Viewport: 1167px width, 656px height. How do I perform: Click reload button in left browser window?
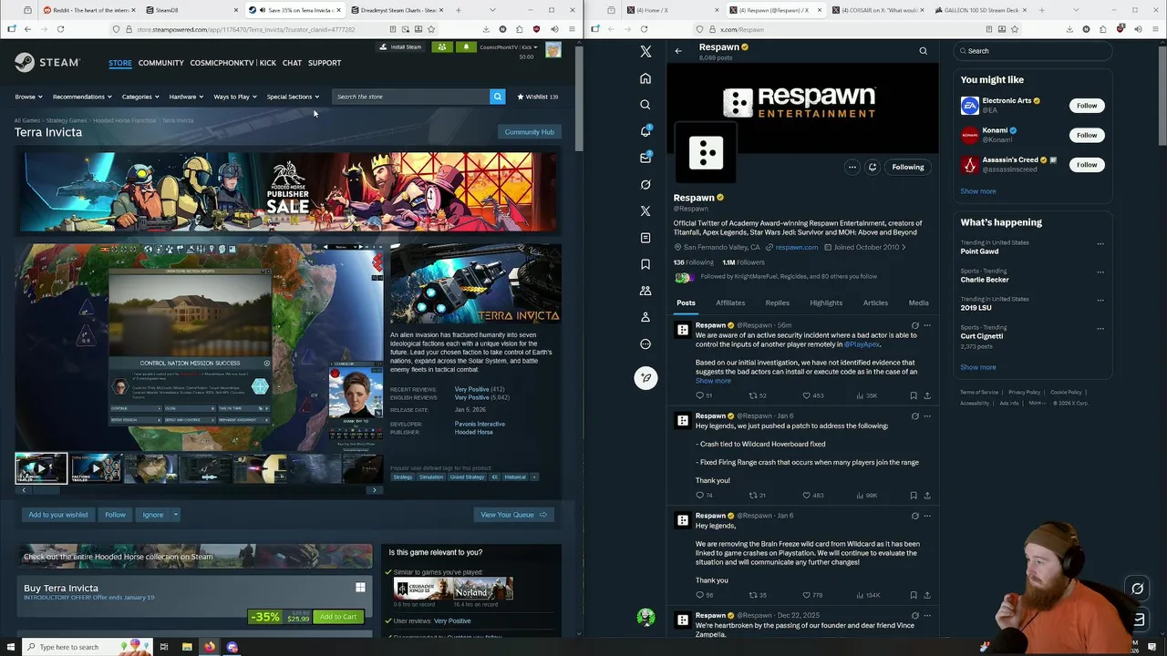coord(60,29)
